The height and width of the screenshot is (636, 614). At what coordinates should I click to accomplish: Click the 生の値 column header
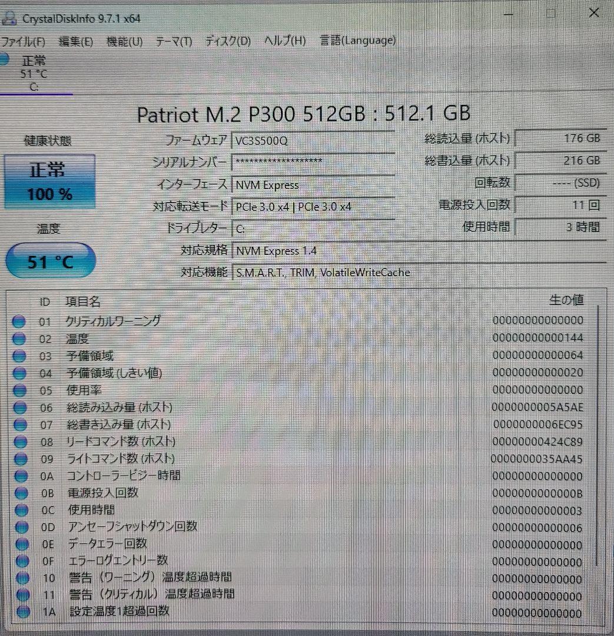click(x=567, y=300)
